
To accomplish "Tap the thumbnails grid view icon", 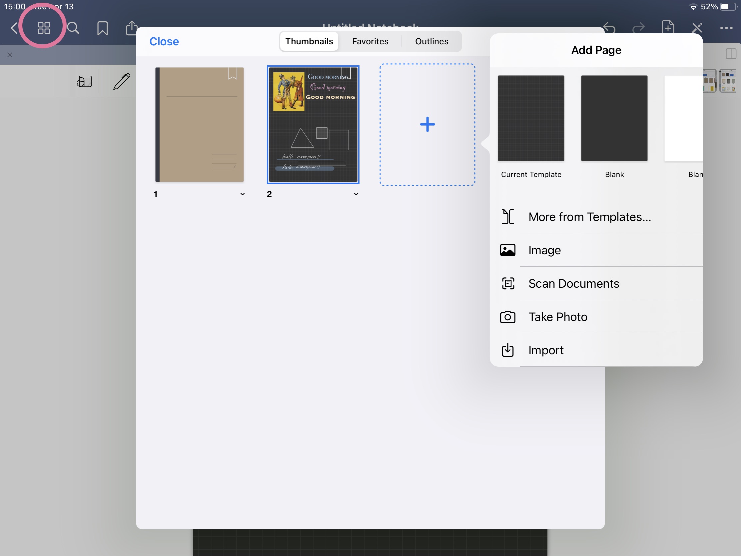I will pos(44,28).
